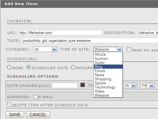Collapse the Type of Site dropdown arrow
The width and height of the screenshot is (158, 119).
119,49
